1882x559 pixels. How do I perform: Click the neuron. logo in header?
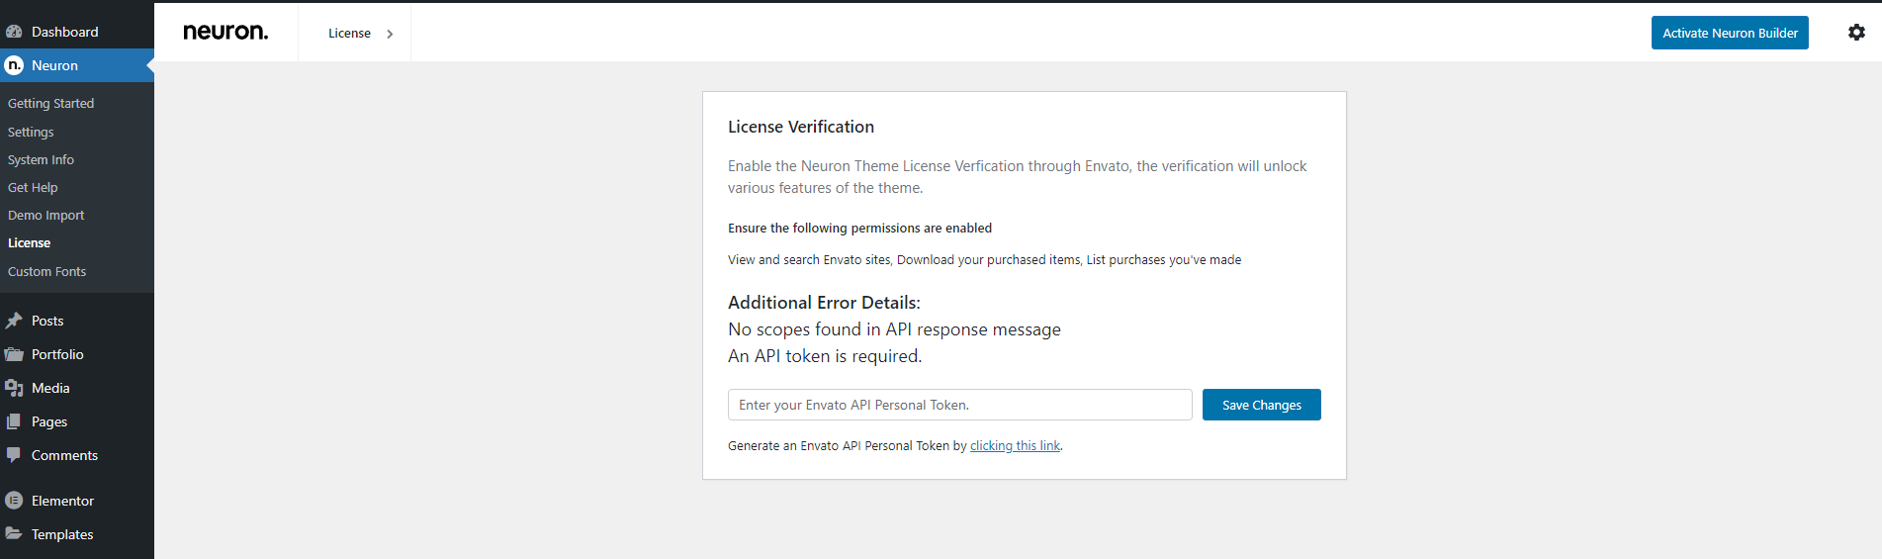225,32
